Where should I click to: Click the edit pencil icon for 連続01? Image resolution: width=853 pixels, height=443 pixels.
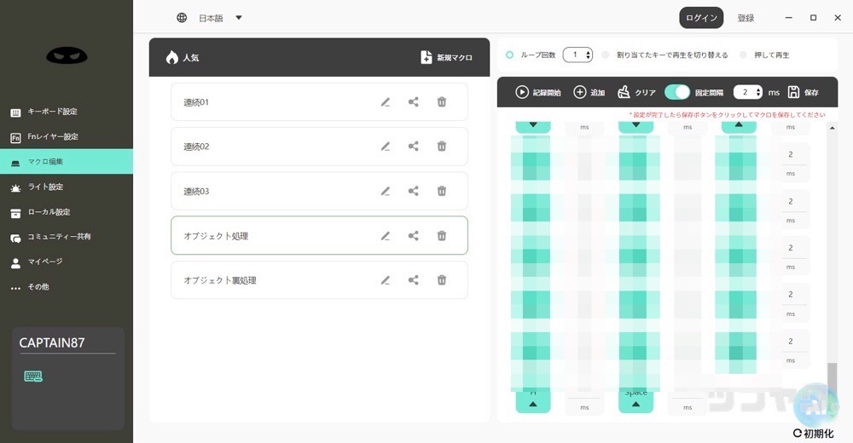click(x=386, y=102)
